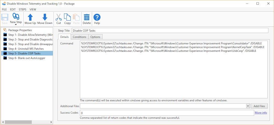
Task: Click the application icon in title bar
Action: pyautogui.click(x=4, y=4)
